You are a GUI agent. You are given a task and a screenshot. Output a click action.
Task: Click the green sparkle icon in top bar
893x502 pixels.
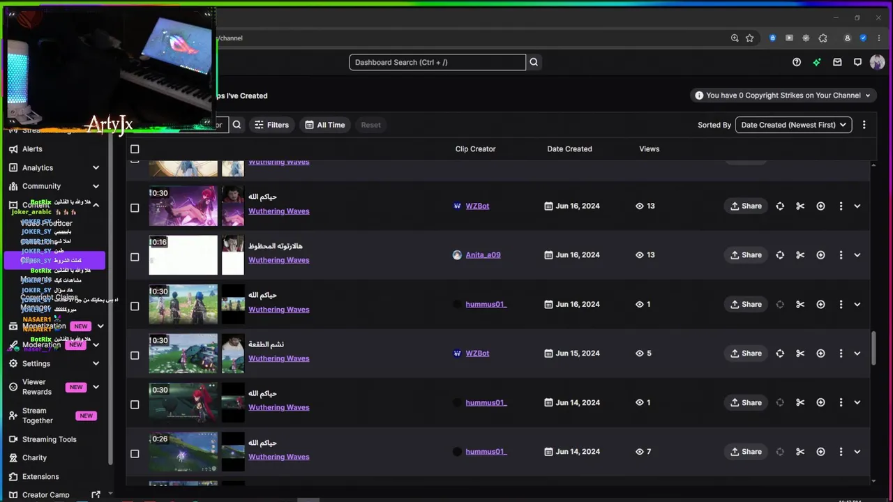click(817, 62)
